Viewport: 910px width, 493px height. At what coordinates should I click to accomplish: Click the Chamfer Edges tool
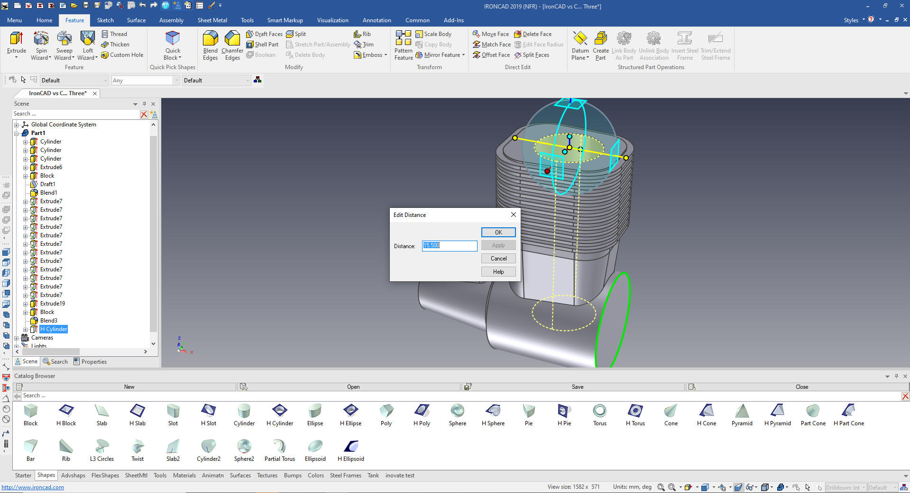tap(232, 45)
